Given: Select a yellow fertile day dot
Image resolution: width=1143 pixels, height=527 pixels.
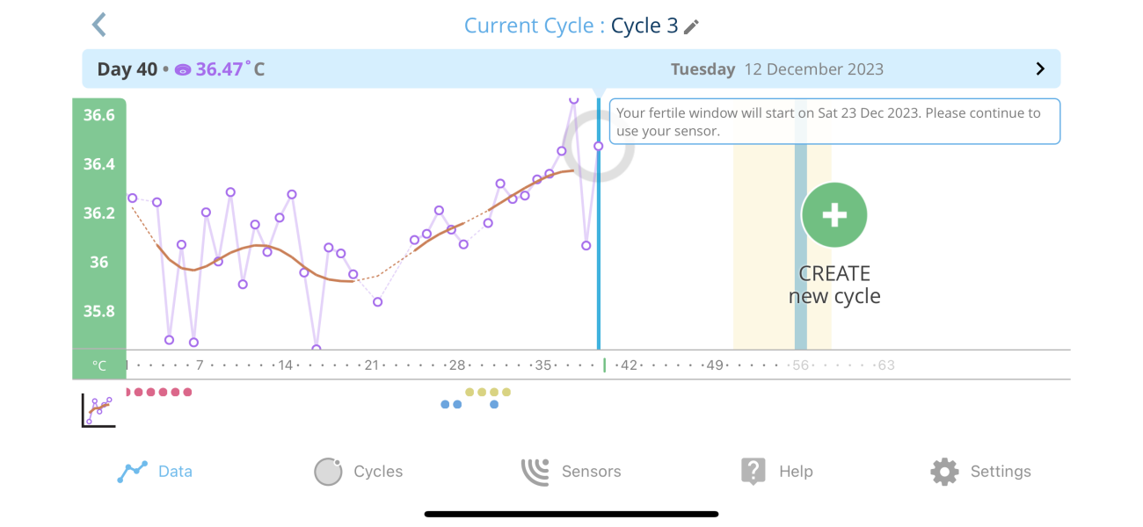Looking at the screenshot, I should pos(482,392).
